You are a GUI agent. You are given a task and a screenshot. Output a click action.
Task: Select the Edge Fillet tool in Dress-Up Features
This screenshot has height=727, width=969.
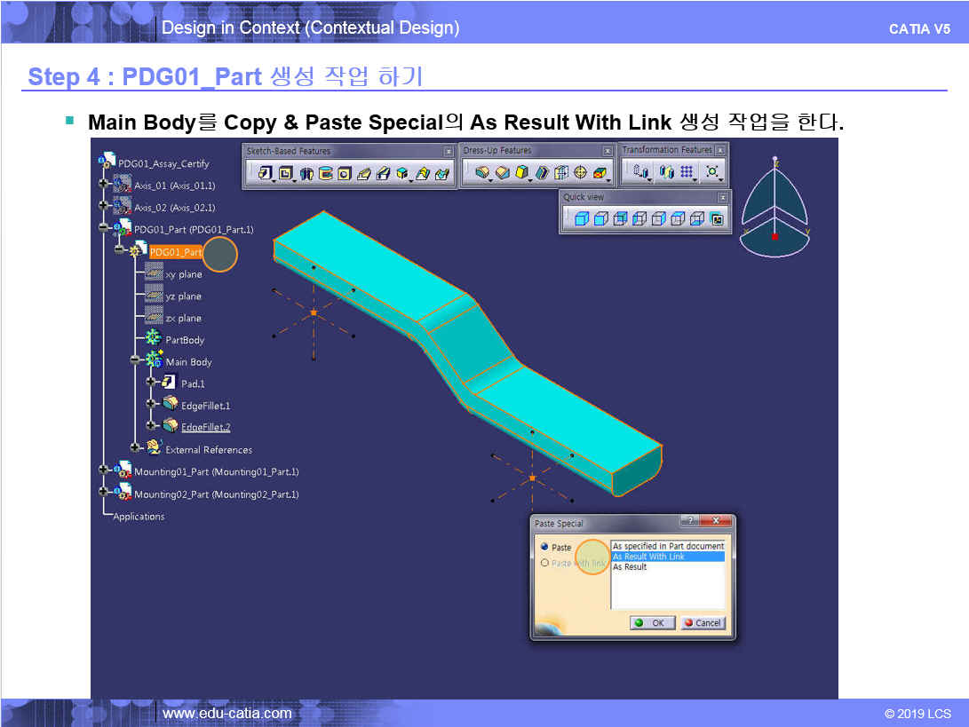tap(482, 173)
